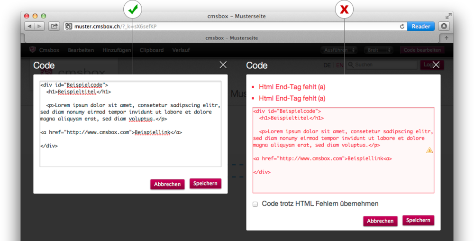Click inside the left code textarea
The width and height of the screenshot is (474, 241).
point(130,124)
